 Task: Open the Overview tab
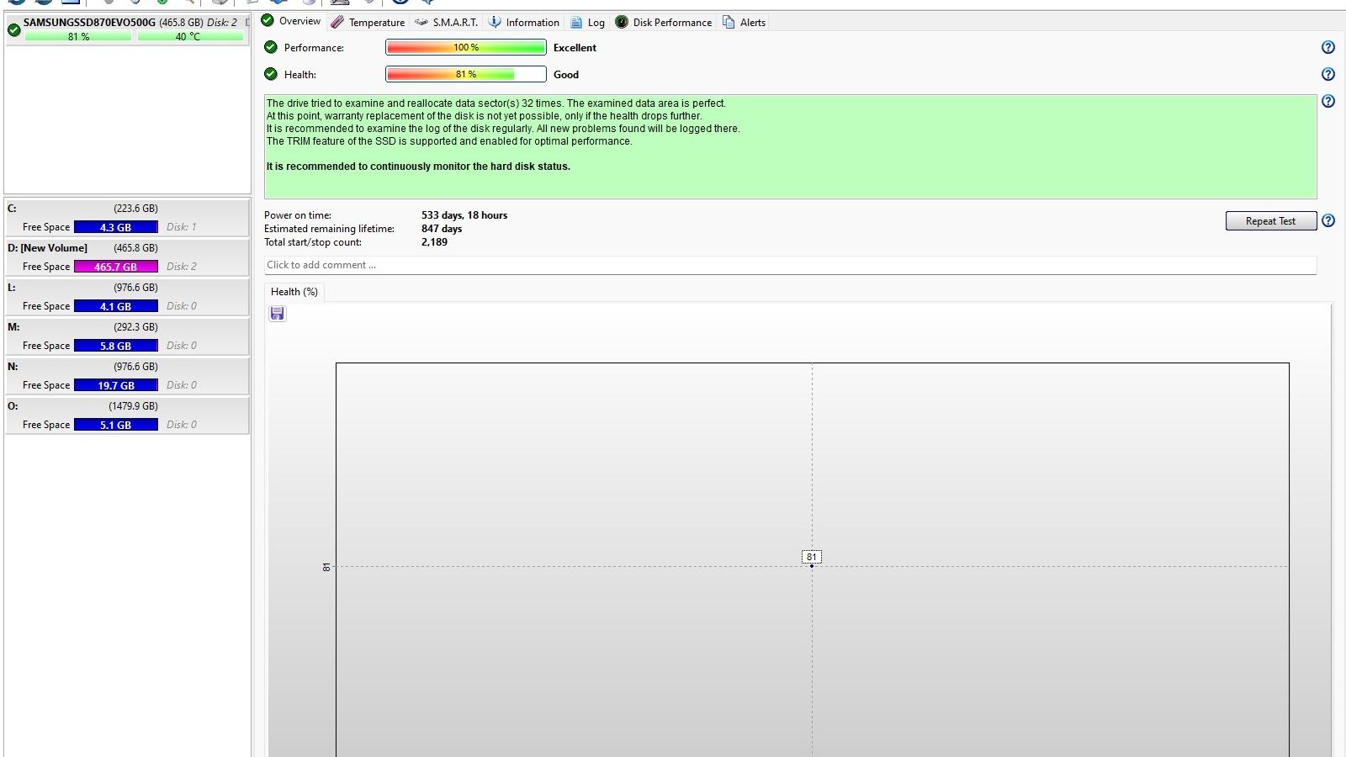[291, 21]
